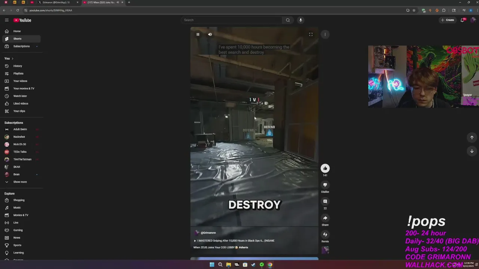This screenshot has height=269, width=479.
Task: Open News in Explore
Action: pyautogui.click(x=21, y=238)
